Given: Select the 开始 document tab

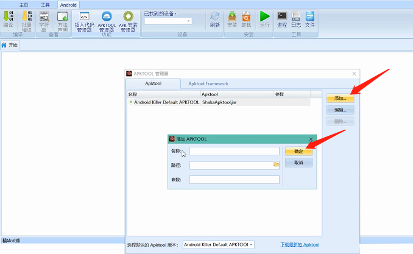Looking at the screenshot, I should 10,45.
